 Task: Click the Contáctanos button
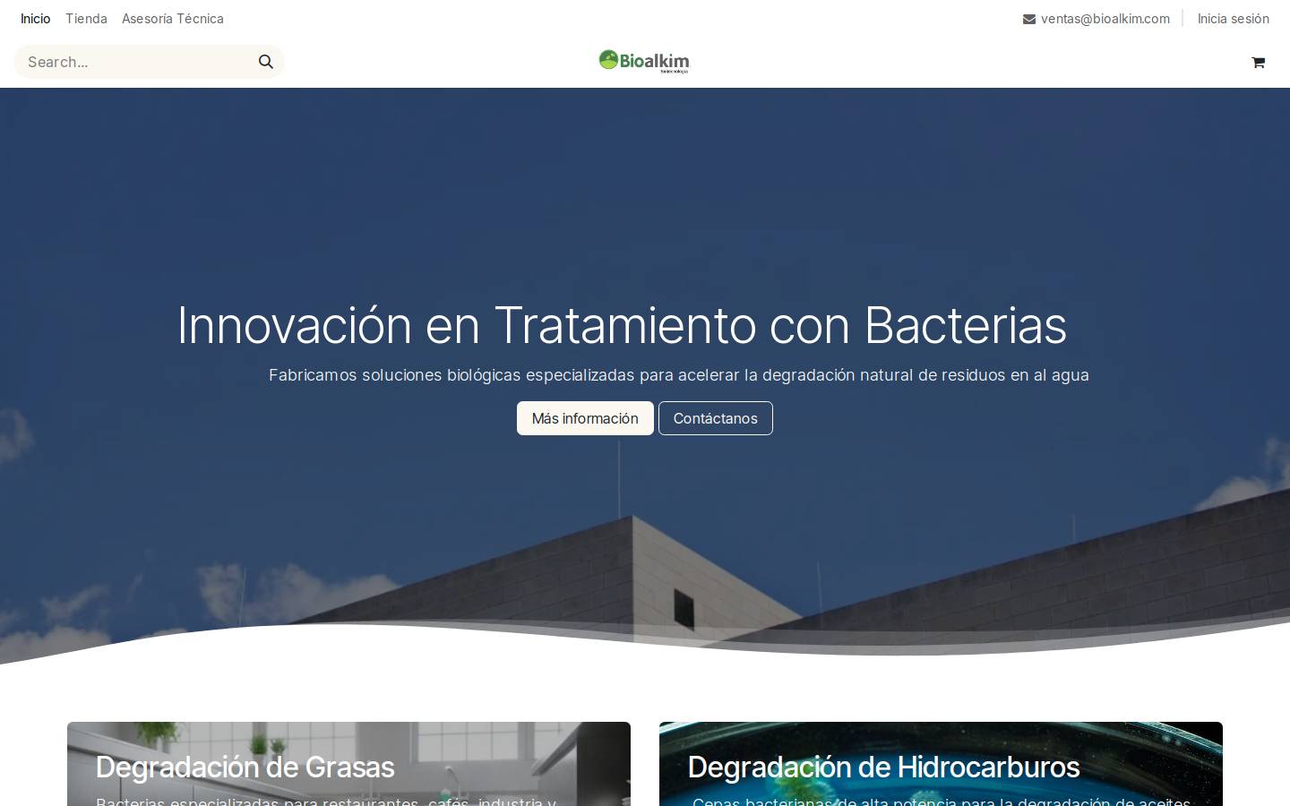point(715,418)
